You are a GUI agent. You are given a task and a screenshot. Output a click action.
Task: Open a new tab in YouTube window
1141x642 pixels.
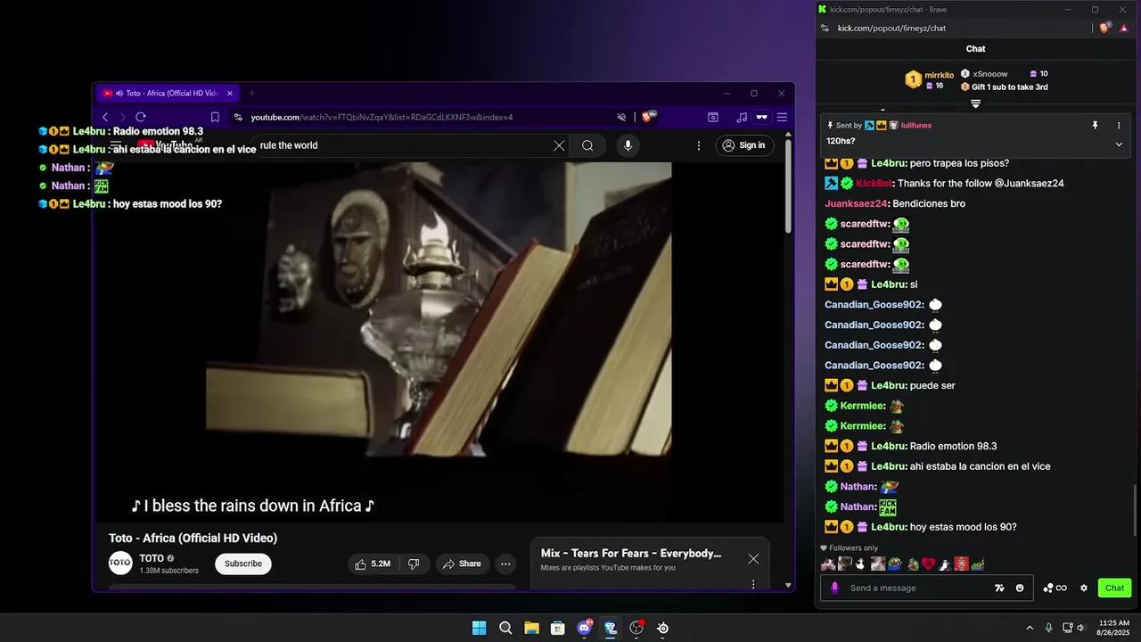click(x=251, y=93)
